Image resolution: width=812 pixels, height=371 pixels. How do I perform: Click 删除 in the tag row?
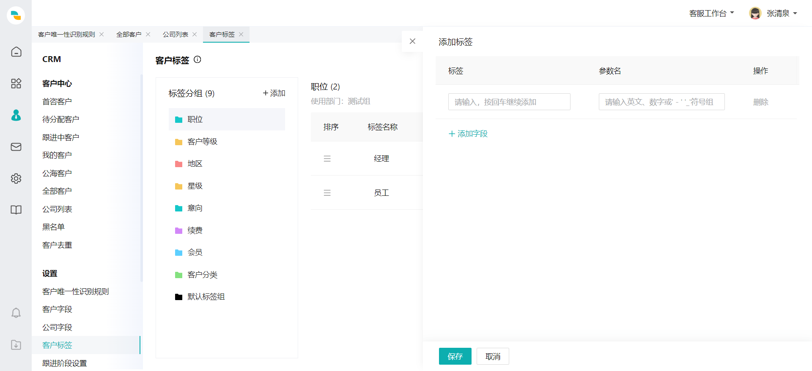click(x=760, y=102)
